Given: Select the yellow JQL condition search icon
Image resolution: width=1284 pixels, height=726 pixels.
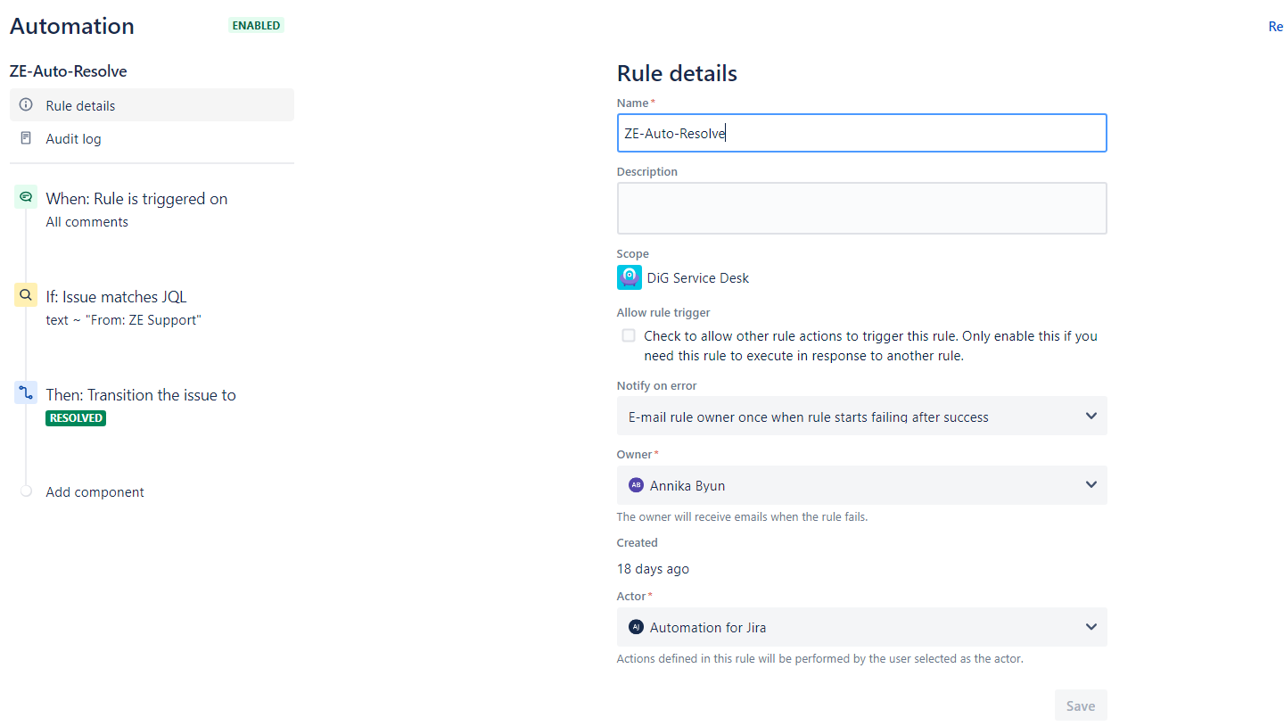Looking at the screenshot, I should (x=26, y=295).
